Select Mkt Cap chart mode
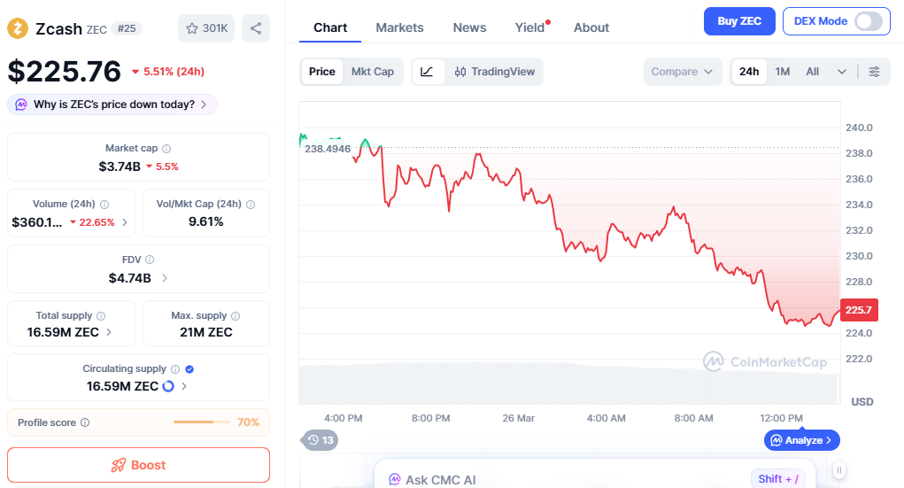 coord(373,72)
